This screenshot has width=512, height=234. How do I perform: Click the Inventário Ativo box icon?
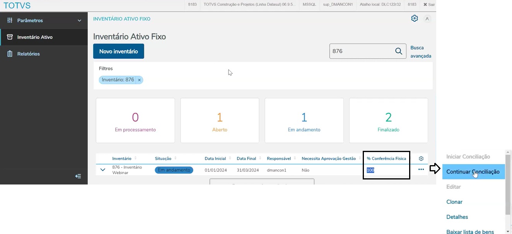(10, 37)
